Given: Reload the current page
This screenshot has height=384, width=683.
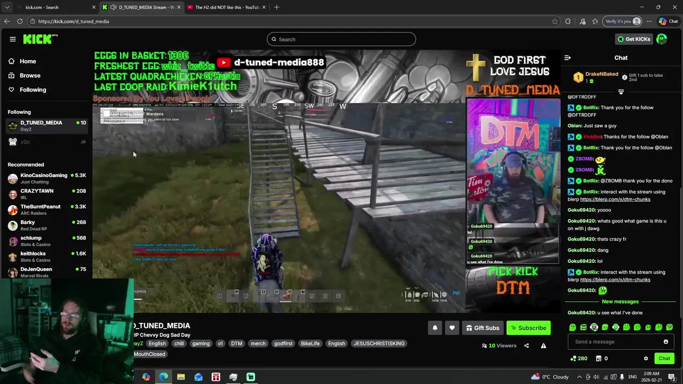Looking at the screenshot, I should [20, 21].
